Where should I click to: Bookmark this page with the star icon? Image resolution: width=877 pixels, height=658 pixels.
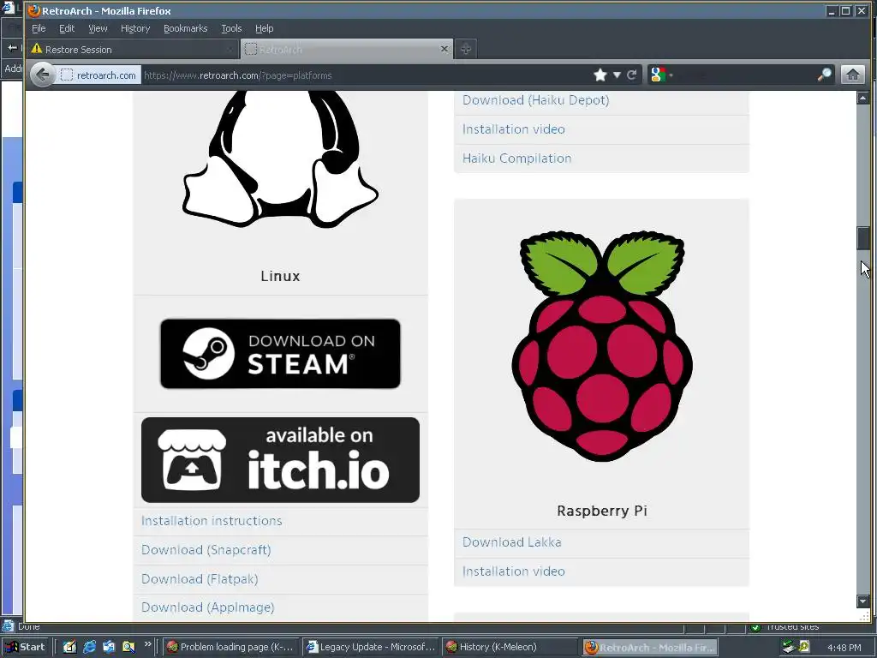600,75
